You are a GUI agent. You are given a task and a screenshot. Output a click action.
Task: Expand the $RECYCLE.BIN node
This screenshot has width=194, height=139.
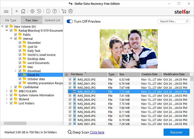tap(7, 91)
